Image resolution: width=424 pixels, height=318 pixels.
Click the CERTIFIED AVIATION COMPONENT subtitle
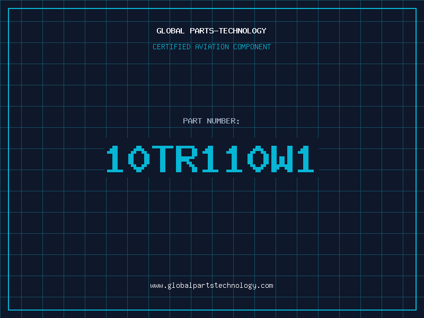click(211, 47)
